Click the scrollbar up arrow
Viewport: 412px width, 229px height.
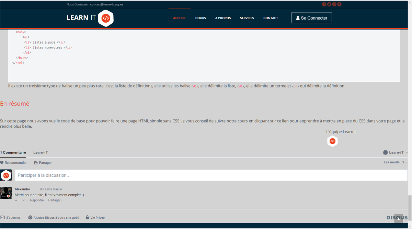pyautogui.click(x=410, y=2)
